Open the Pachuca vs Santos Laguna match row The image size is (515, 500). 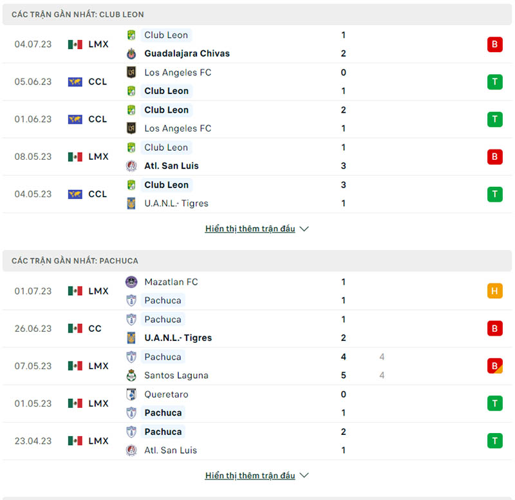tap(257, 366)
